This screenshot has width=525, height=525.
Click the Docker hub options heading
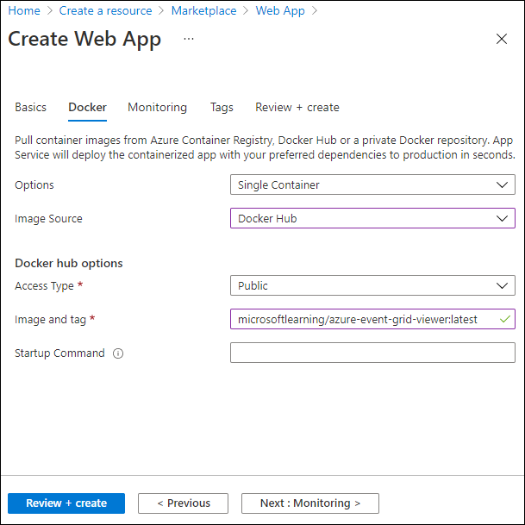69,263
